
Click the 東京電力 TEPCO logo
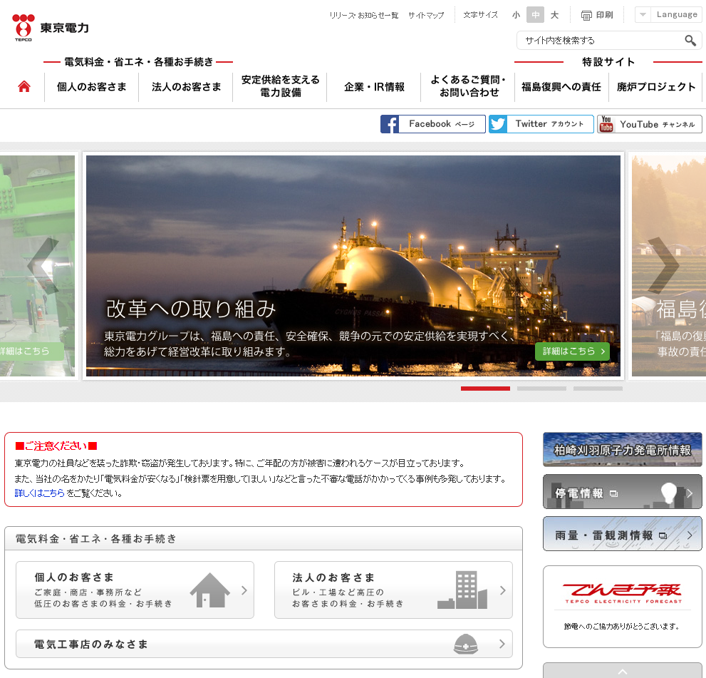pyautogui.click(x=50, y=26)
